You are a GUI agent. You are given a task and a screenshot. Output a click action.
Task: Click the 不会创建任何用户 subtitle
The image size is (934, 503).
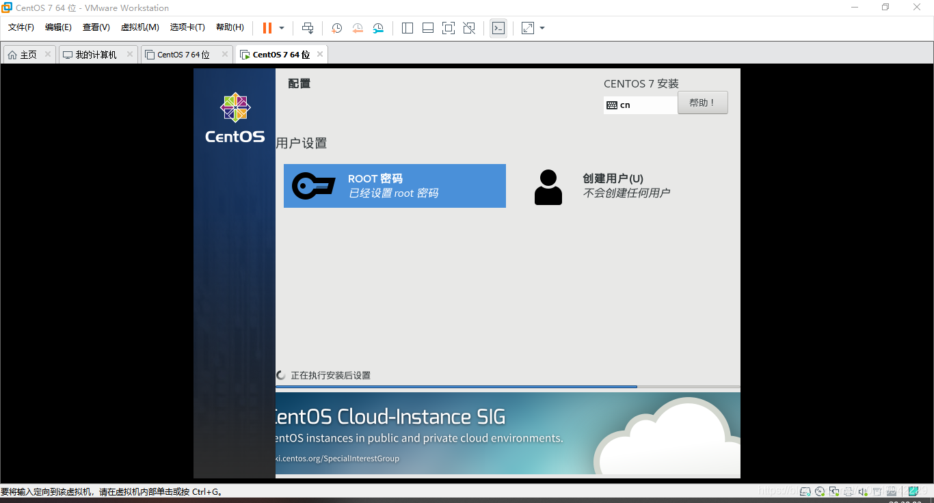[x=626, y=193]
